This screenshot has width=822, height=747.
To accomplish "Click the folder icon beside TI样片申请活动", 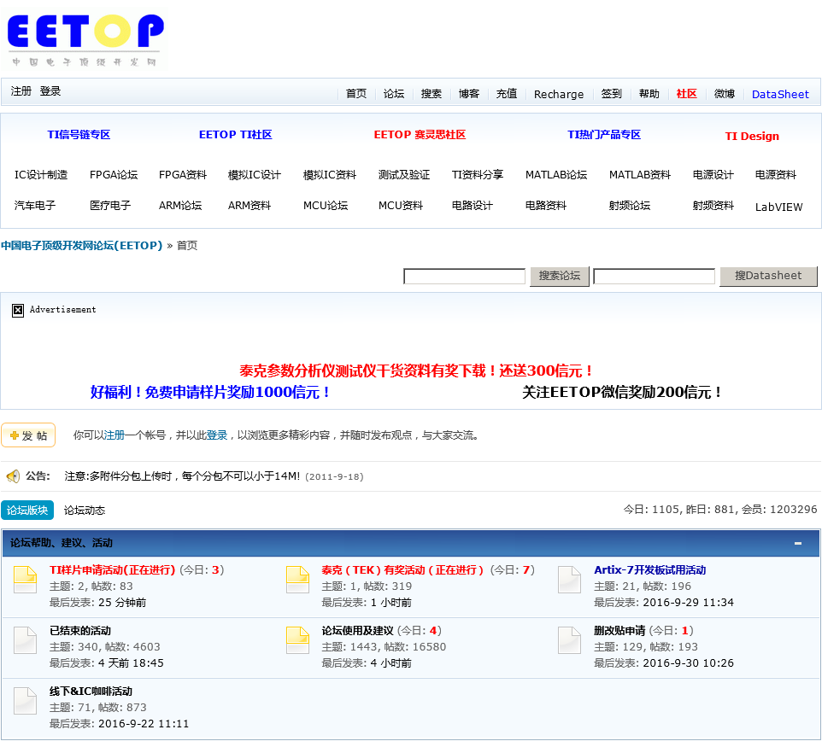I will [25, 580].
